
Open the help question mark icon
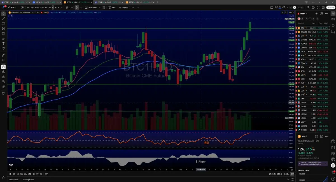(333, 178)
